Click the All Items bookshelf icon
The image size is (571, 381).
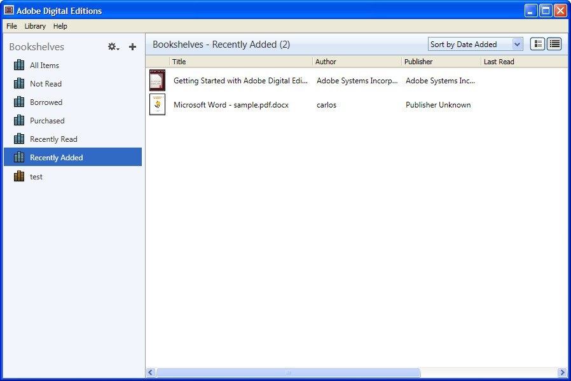tap(19, 66)
